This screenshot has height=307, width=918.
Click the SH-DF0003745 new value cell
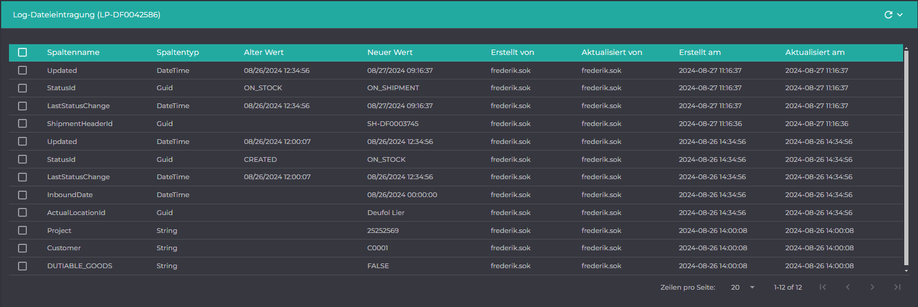(x=393, y=124)
